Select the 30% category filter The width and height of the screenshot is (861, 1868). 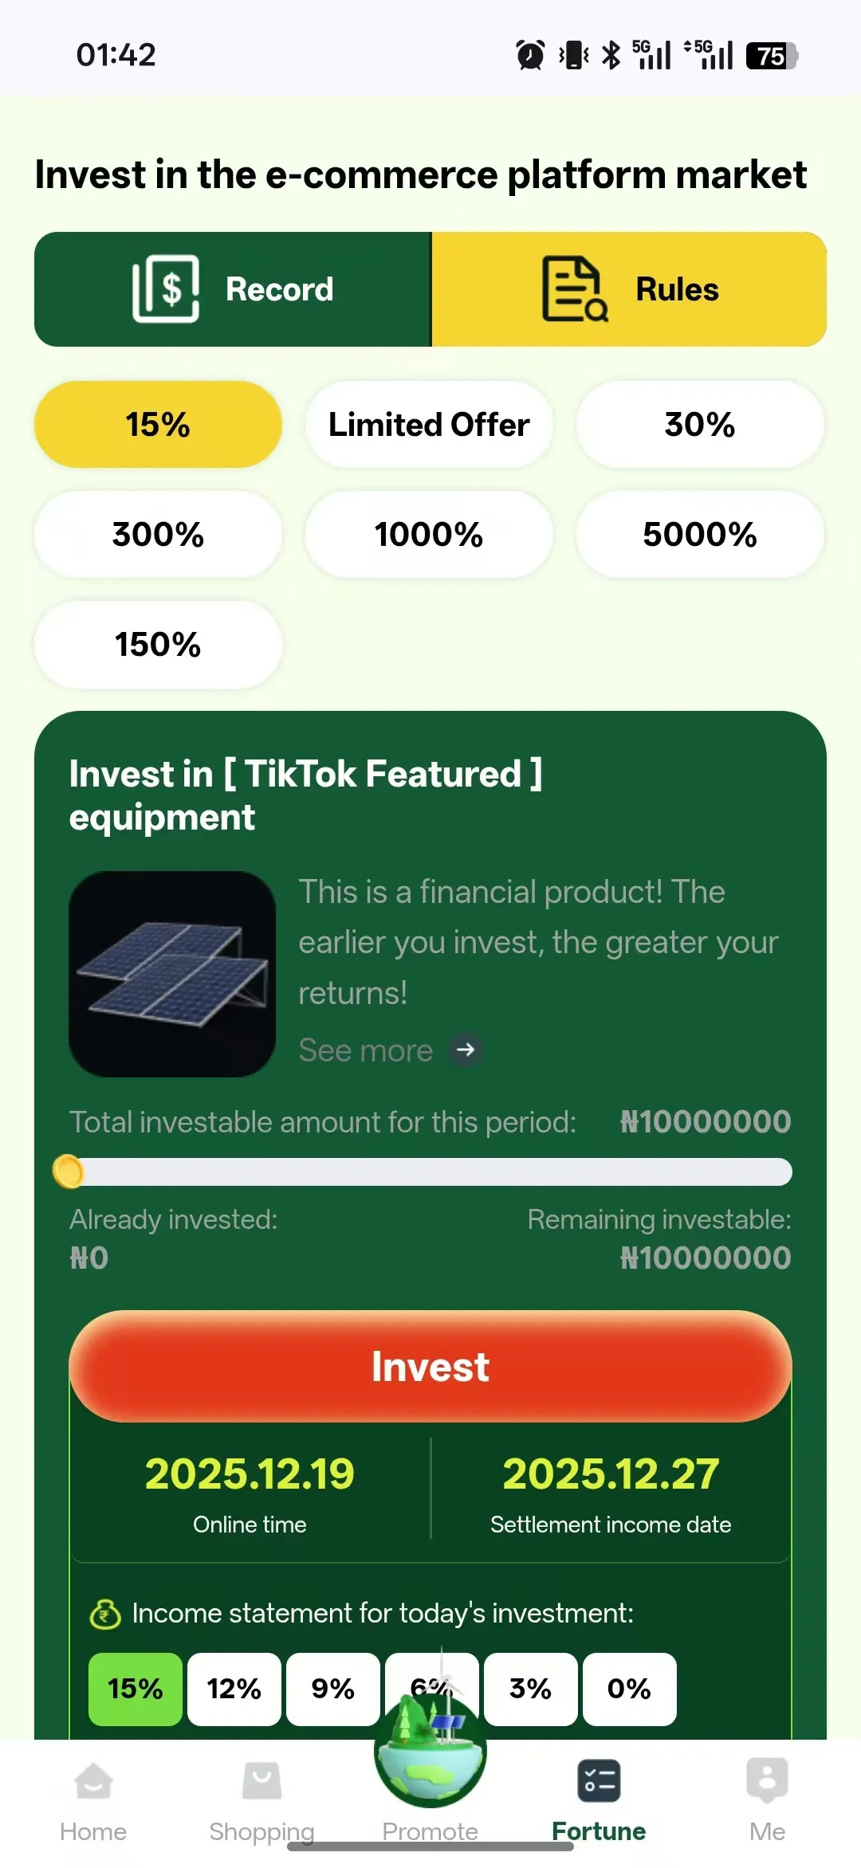pos(699,424)
